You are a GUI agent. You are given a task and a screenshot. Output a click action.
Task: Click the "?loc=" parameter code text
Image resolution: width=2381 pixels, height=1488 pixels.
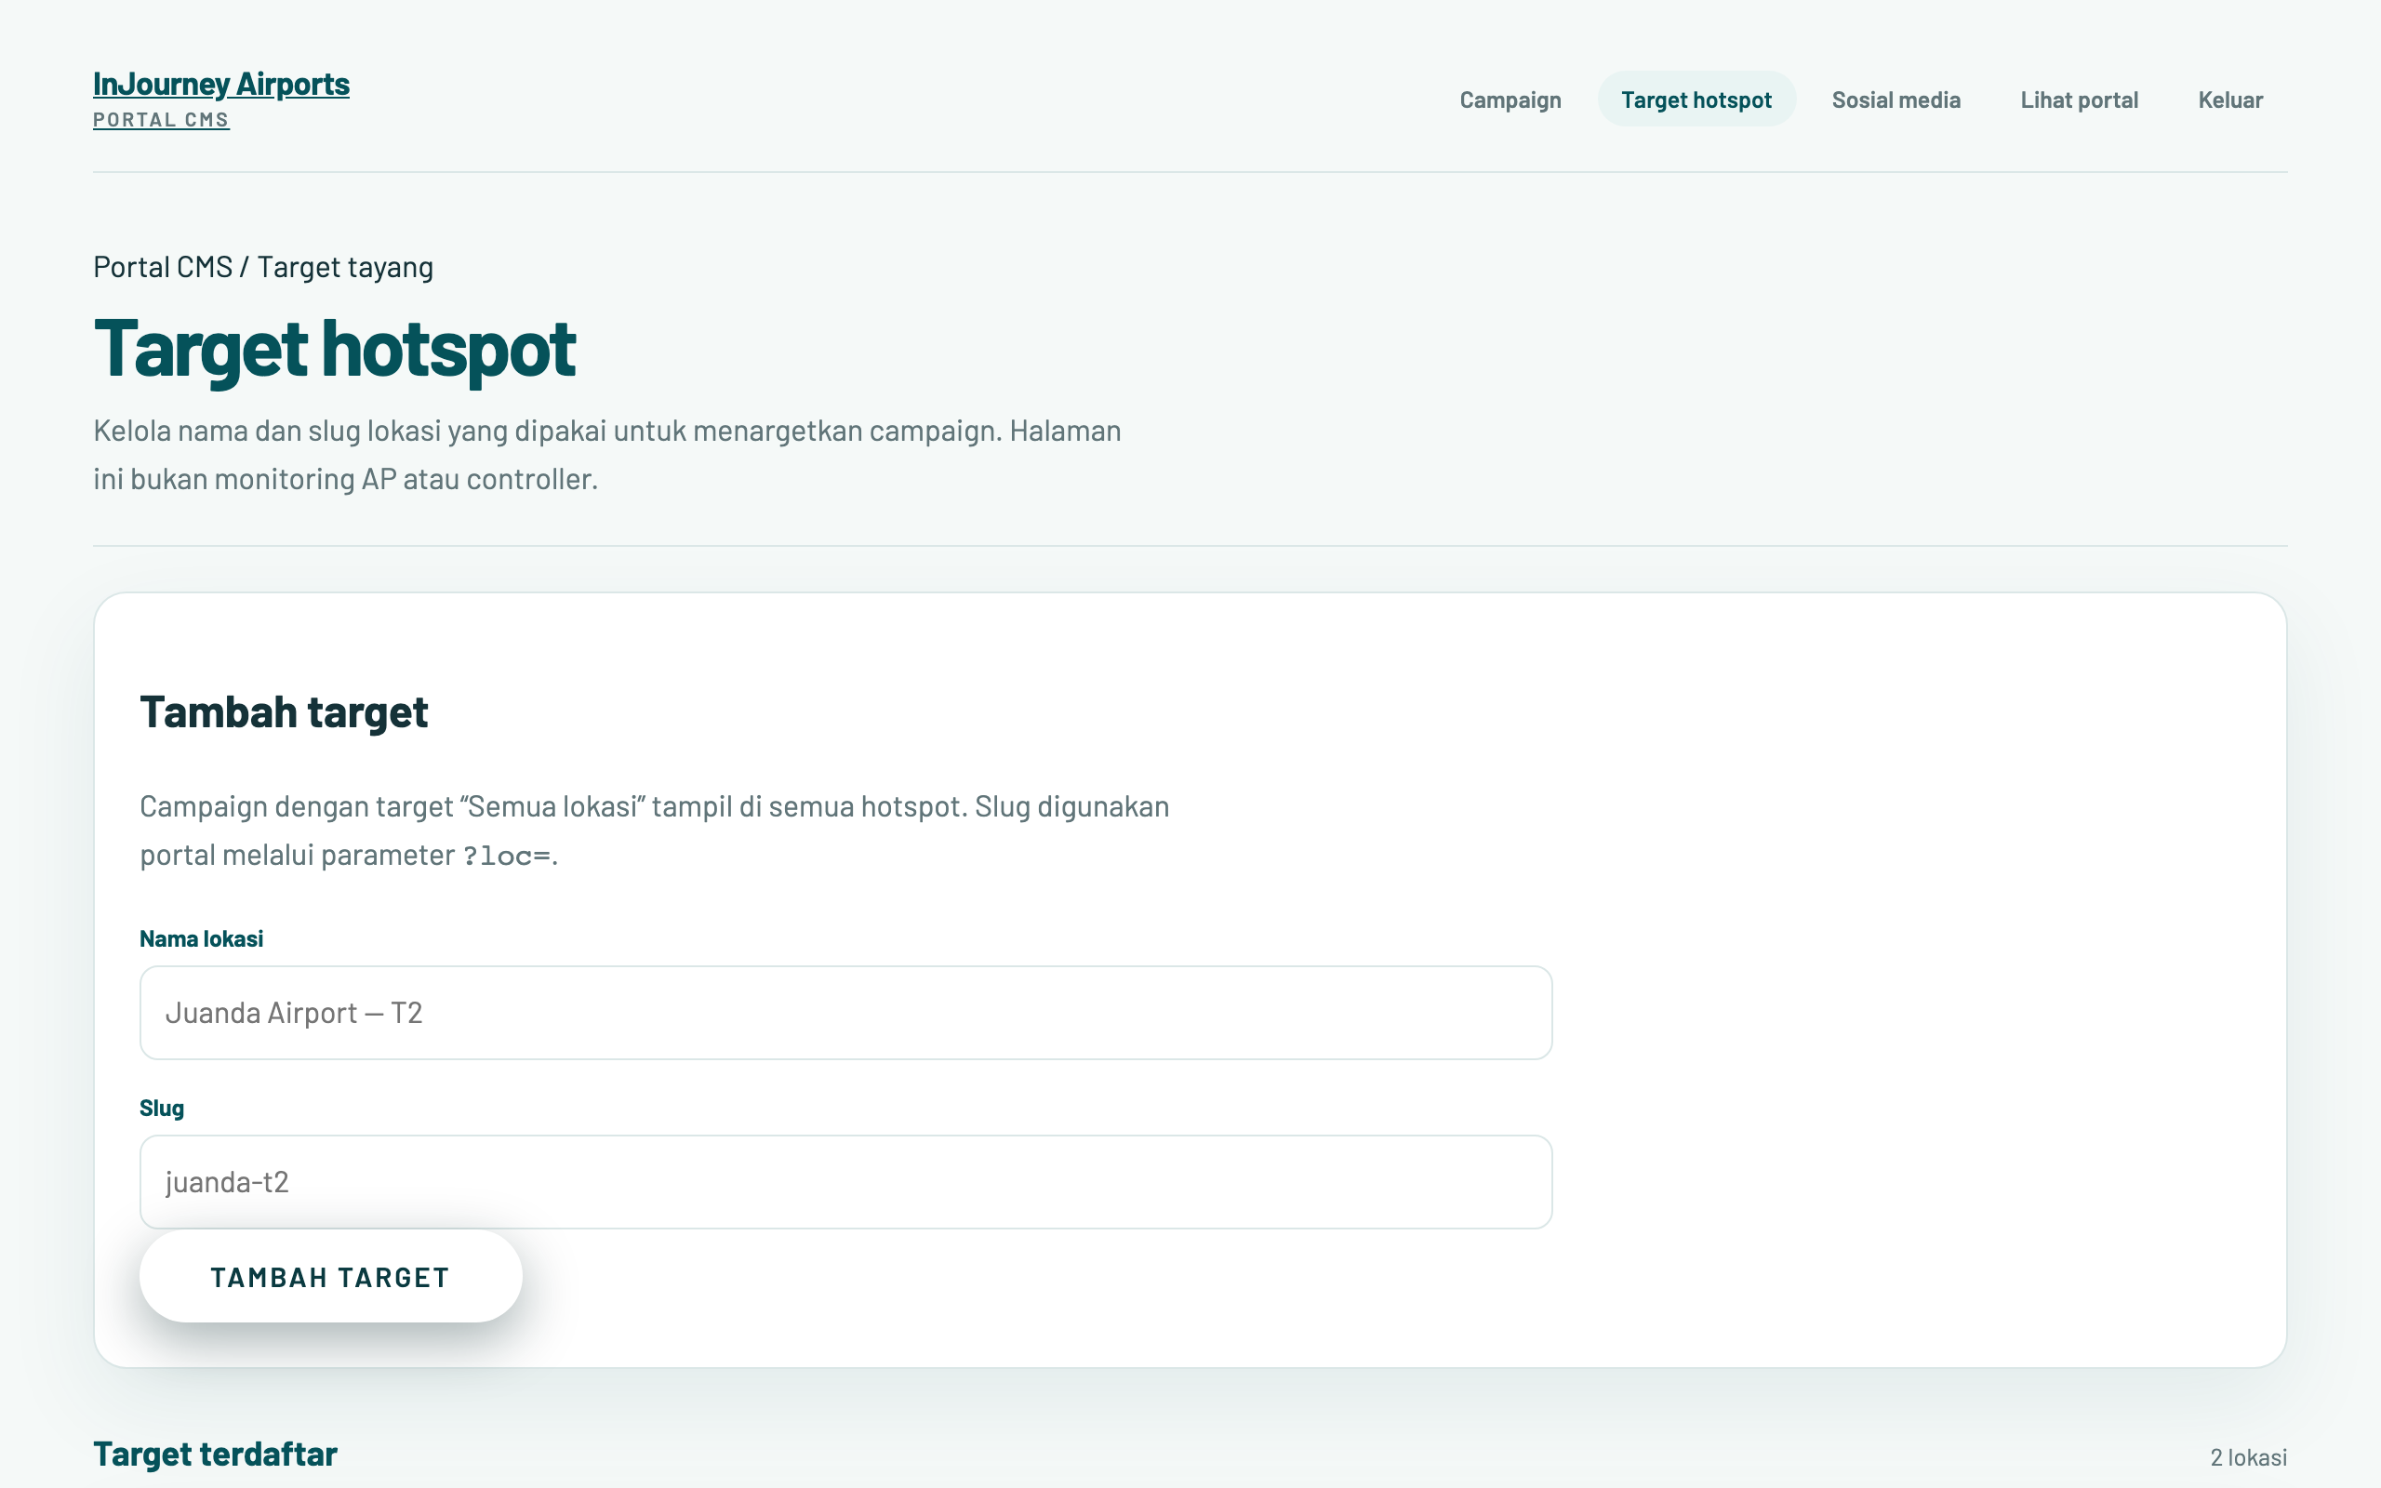[507, 857]
